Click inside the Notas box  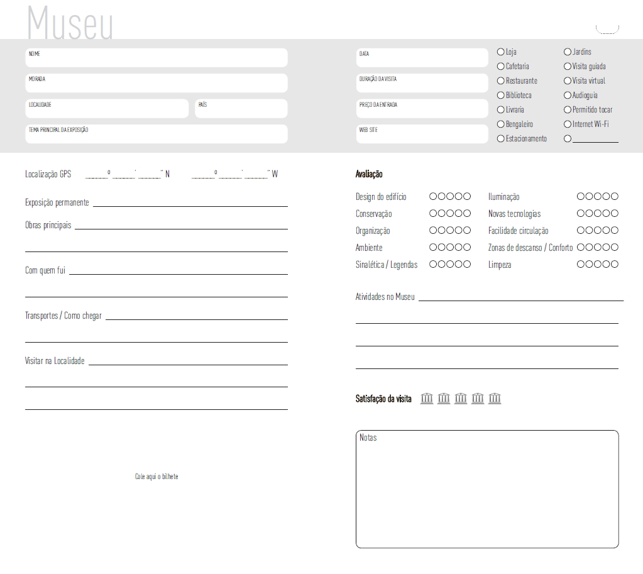click(487, 489)
